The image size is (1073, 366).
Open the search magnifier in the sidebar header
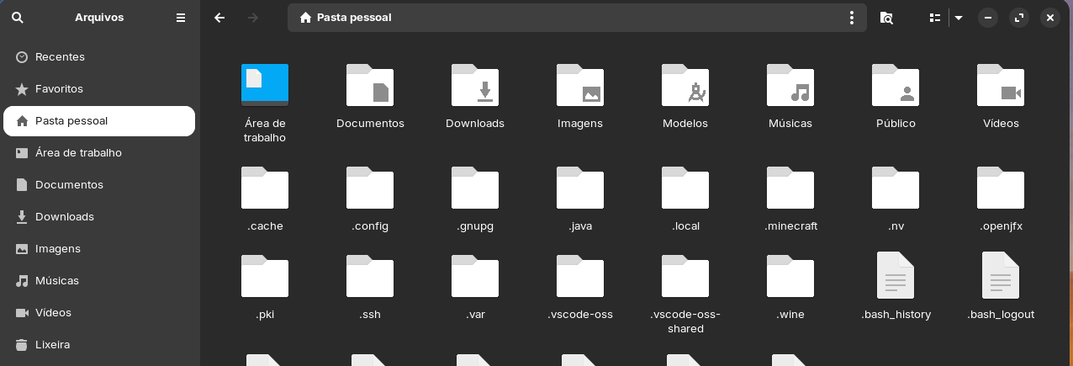[x=18, y=17]
